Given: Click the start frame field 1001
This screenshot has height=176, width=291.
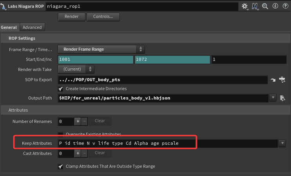Looking at the screenshot, I should (96, 60).
